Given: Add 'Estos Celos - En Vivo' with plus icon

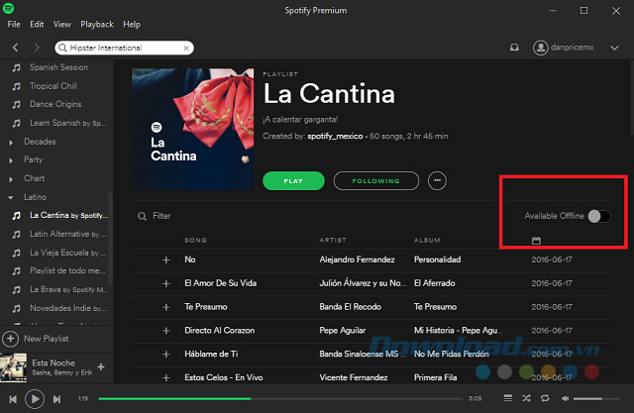Looking at the screenshot, I should click(x=165, y=378).
